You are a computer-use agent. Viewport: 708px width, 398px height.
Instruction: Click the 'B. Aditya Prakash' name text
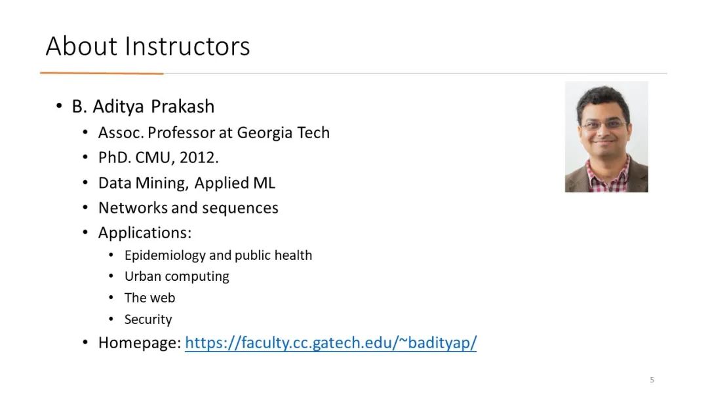pyautogui.click(x=143, y=107)
